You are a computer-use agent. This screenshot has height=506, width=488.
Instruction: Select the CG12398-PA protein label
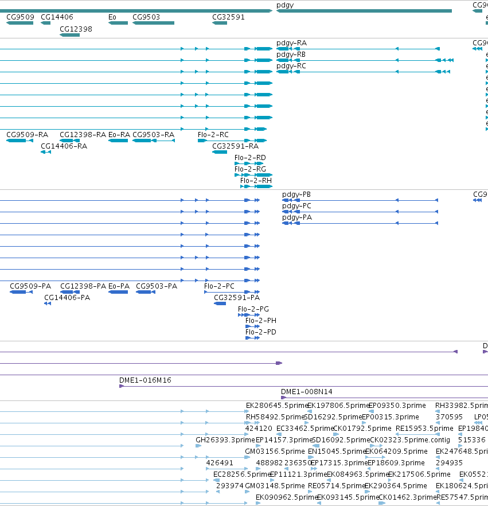[83, 286]
